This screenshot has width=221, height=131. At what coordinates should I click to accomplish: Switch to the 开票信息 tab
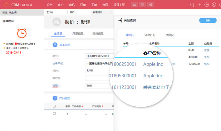[x=78, y=33]
